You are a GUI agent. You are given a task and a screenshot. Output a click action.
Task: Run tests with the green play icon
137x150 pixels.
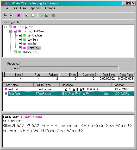(41, 15)
